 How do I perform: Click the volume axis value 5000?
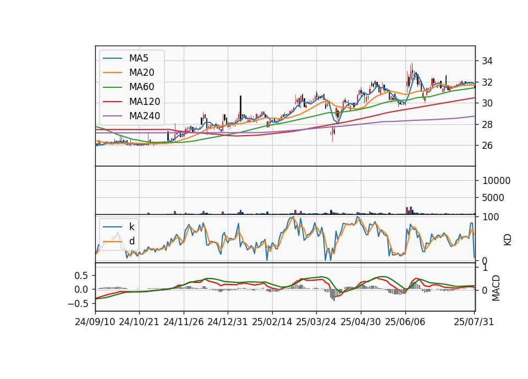(x=493, y=198)
